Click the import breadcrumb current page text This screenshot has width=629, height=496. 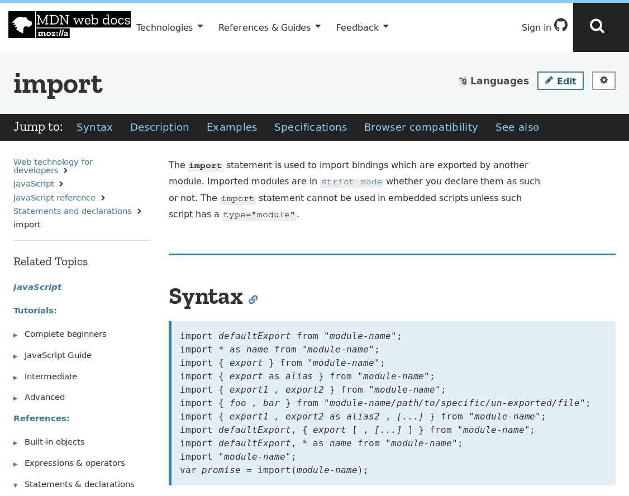pyautogui.click(x=27, y=225)
